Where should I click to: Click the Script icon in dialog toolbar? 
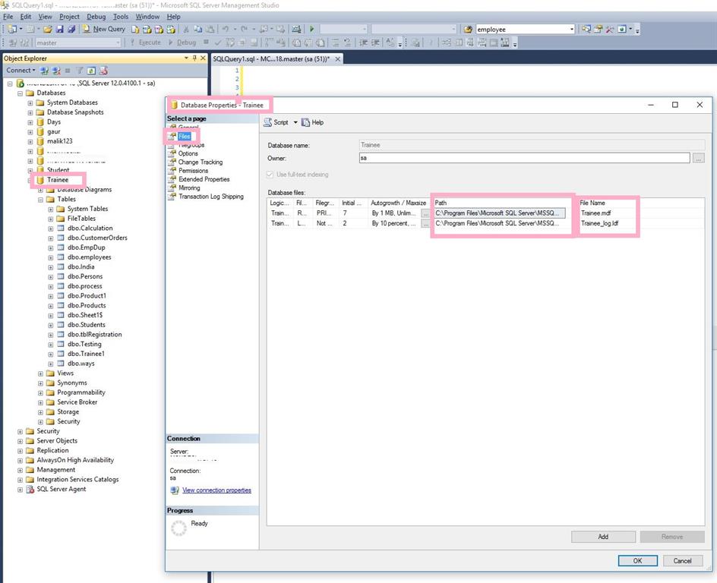(x=268, y=122)
